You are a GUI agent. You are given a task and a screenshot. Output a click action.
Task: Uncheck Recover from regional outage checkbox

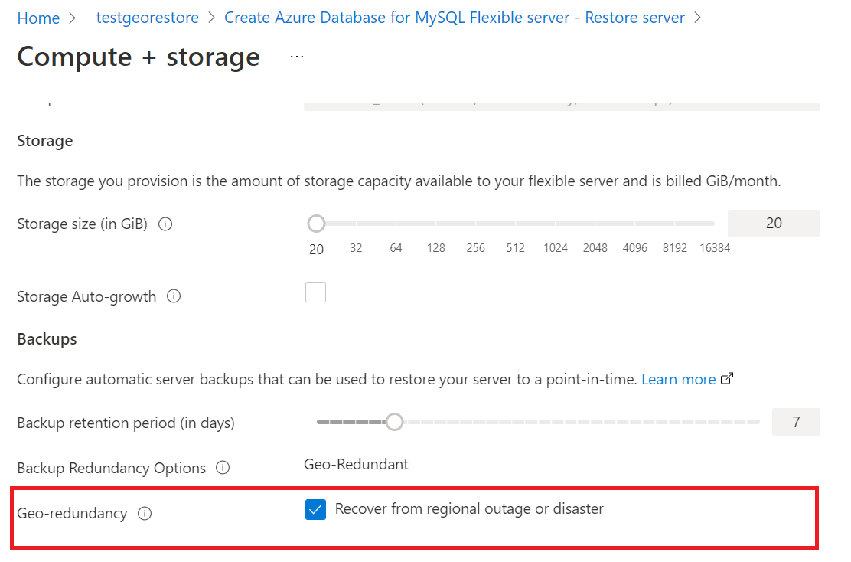pyautogui.click(x=315, y=509)
